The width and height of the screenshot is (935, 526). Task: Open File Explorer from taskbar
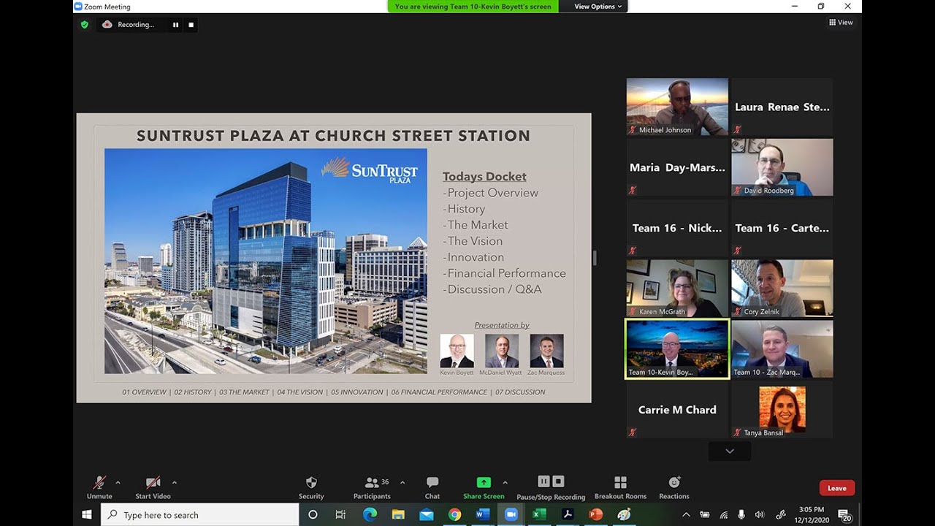[398, 514]
